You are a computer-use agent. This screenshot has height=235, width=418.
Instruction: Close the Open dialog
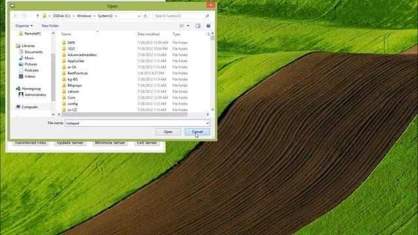point(210,5)
